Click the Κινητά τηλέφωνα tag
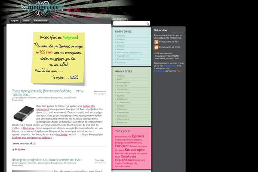This screenshot has width=258, height=172. (x=138, y=154)
